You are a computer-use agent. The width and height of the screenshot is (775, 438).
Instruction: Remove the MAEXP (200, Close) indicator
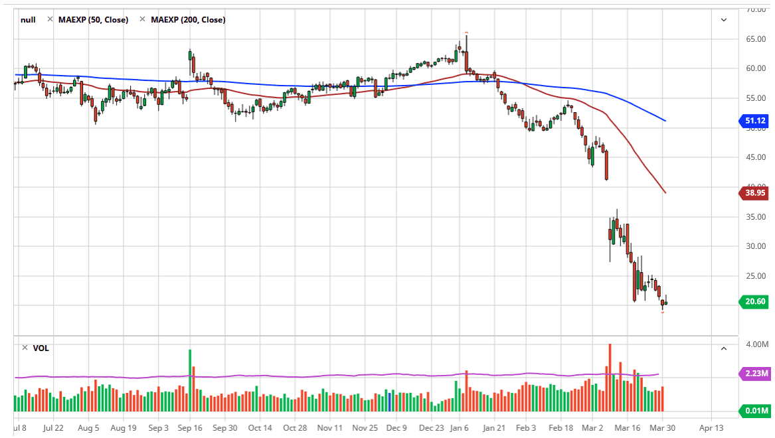(142, 20)
